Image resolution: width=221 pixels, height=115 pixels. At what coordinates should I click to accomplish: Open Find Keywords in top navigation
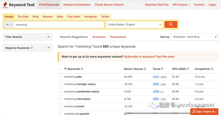[x=49, y=5]
